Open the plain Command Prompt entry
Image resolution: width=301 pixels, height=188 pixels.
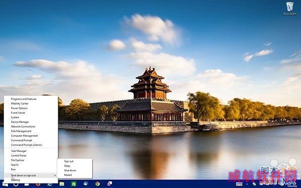(22, 140)
